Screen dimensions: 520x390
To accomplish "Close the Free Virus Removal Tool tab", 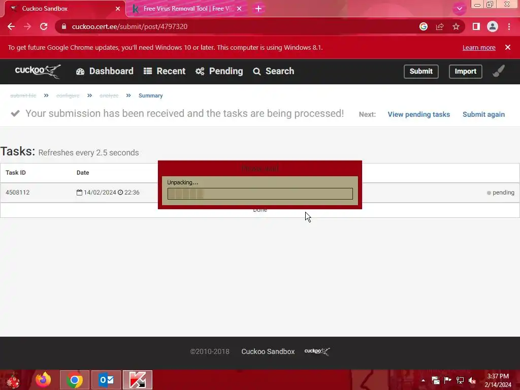I will pyautogui.click(x=239, y=9).
